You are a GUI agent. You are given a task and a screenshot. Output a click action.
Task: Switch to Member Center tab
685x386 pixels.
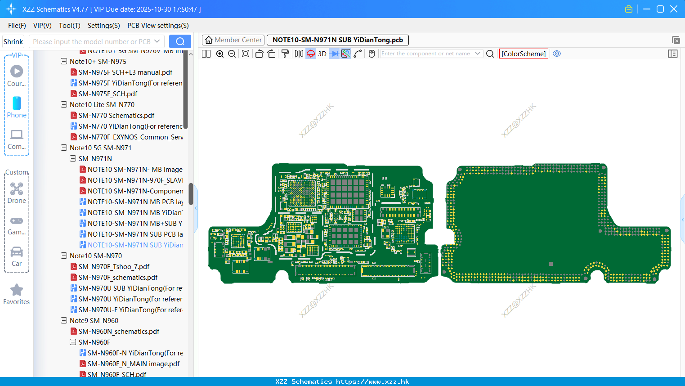click(233, 40)
